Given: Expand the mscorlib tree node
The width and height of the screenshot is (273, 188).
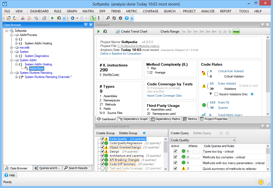Looking at the screenshot, I should pos(11,48).
